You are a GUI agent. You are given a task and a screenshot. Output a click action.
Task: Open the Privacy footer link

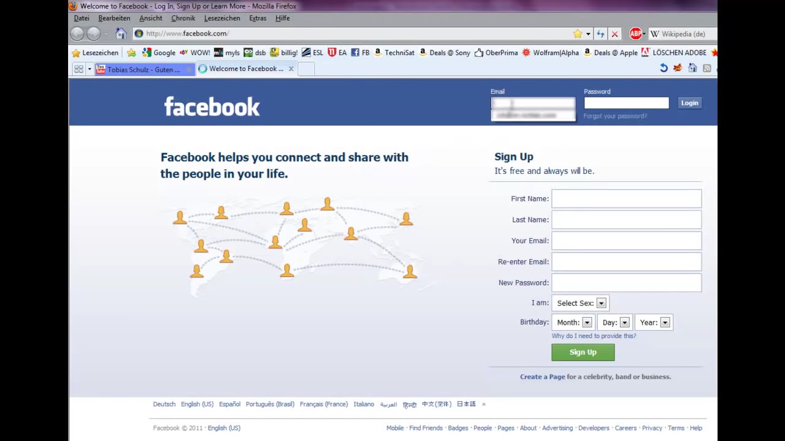pyautogui.click(x=652, y=428)
